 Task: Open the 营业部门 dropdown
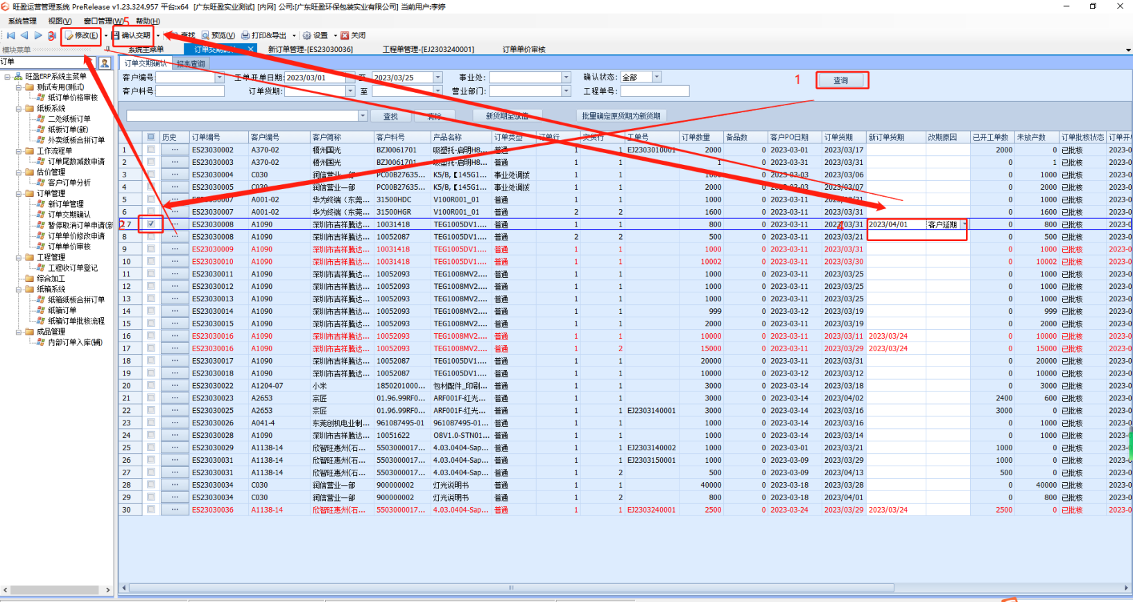pos(566,91)
